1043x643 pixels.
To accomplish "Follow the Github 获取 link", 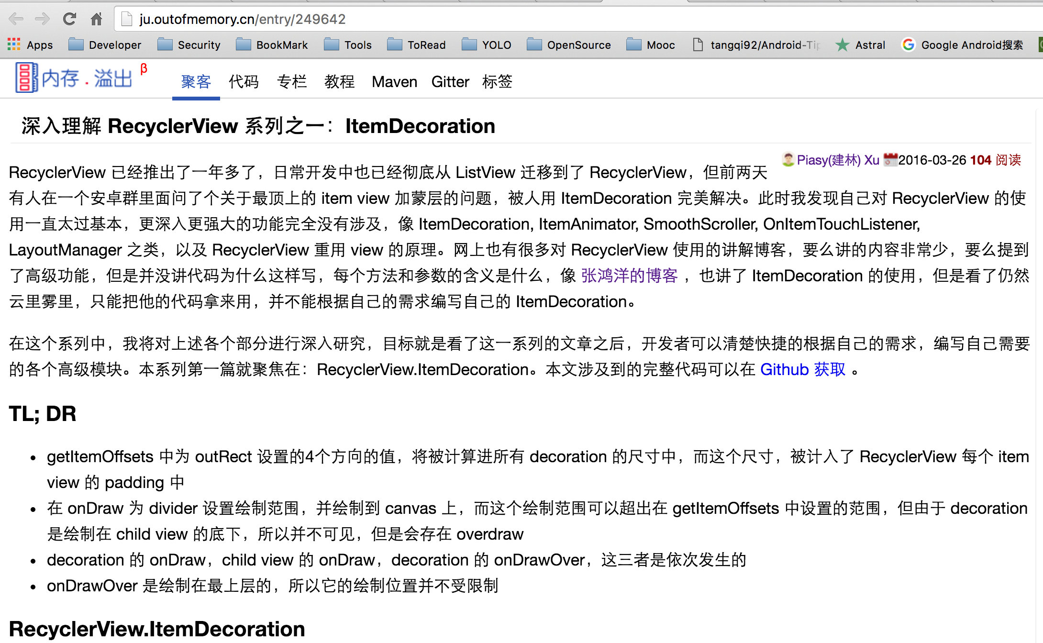I will [x=802, y=370].
